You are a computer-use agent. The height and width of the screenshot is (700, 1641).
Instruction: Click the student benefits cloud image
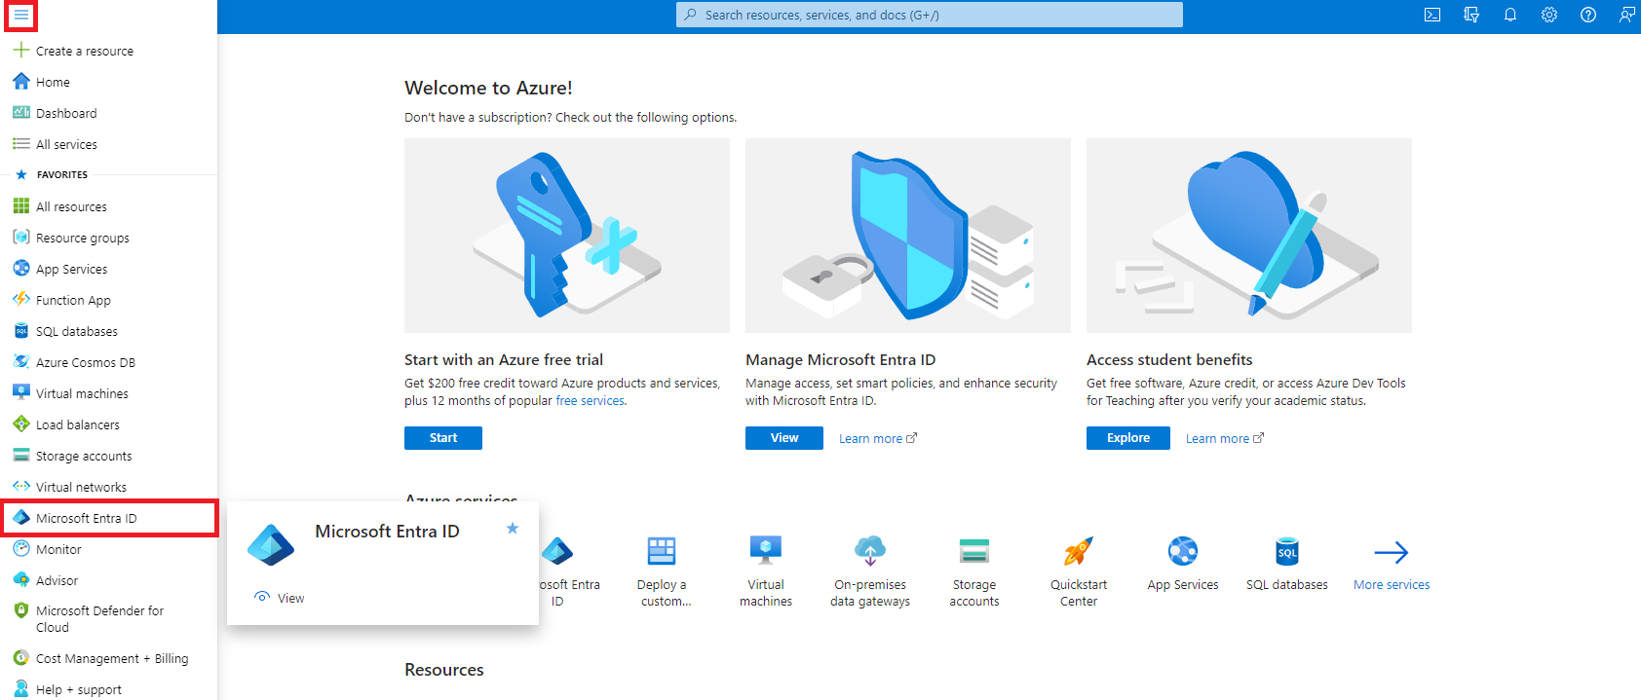pos(1249,236)
